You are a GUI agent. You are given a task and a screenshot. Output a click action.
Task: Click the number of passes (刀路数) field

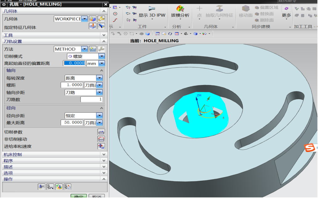point(92,99)
